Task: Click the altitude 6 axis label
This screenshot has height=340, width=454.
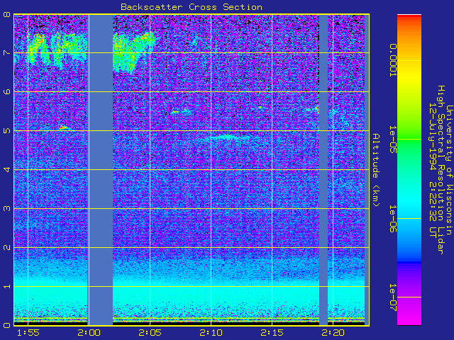Action: coord(6,91)
